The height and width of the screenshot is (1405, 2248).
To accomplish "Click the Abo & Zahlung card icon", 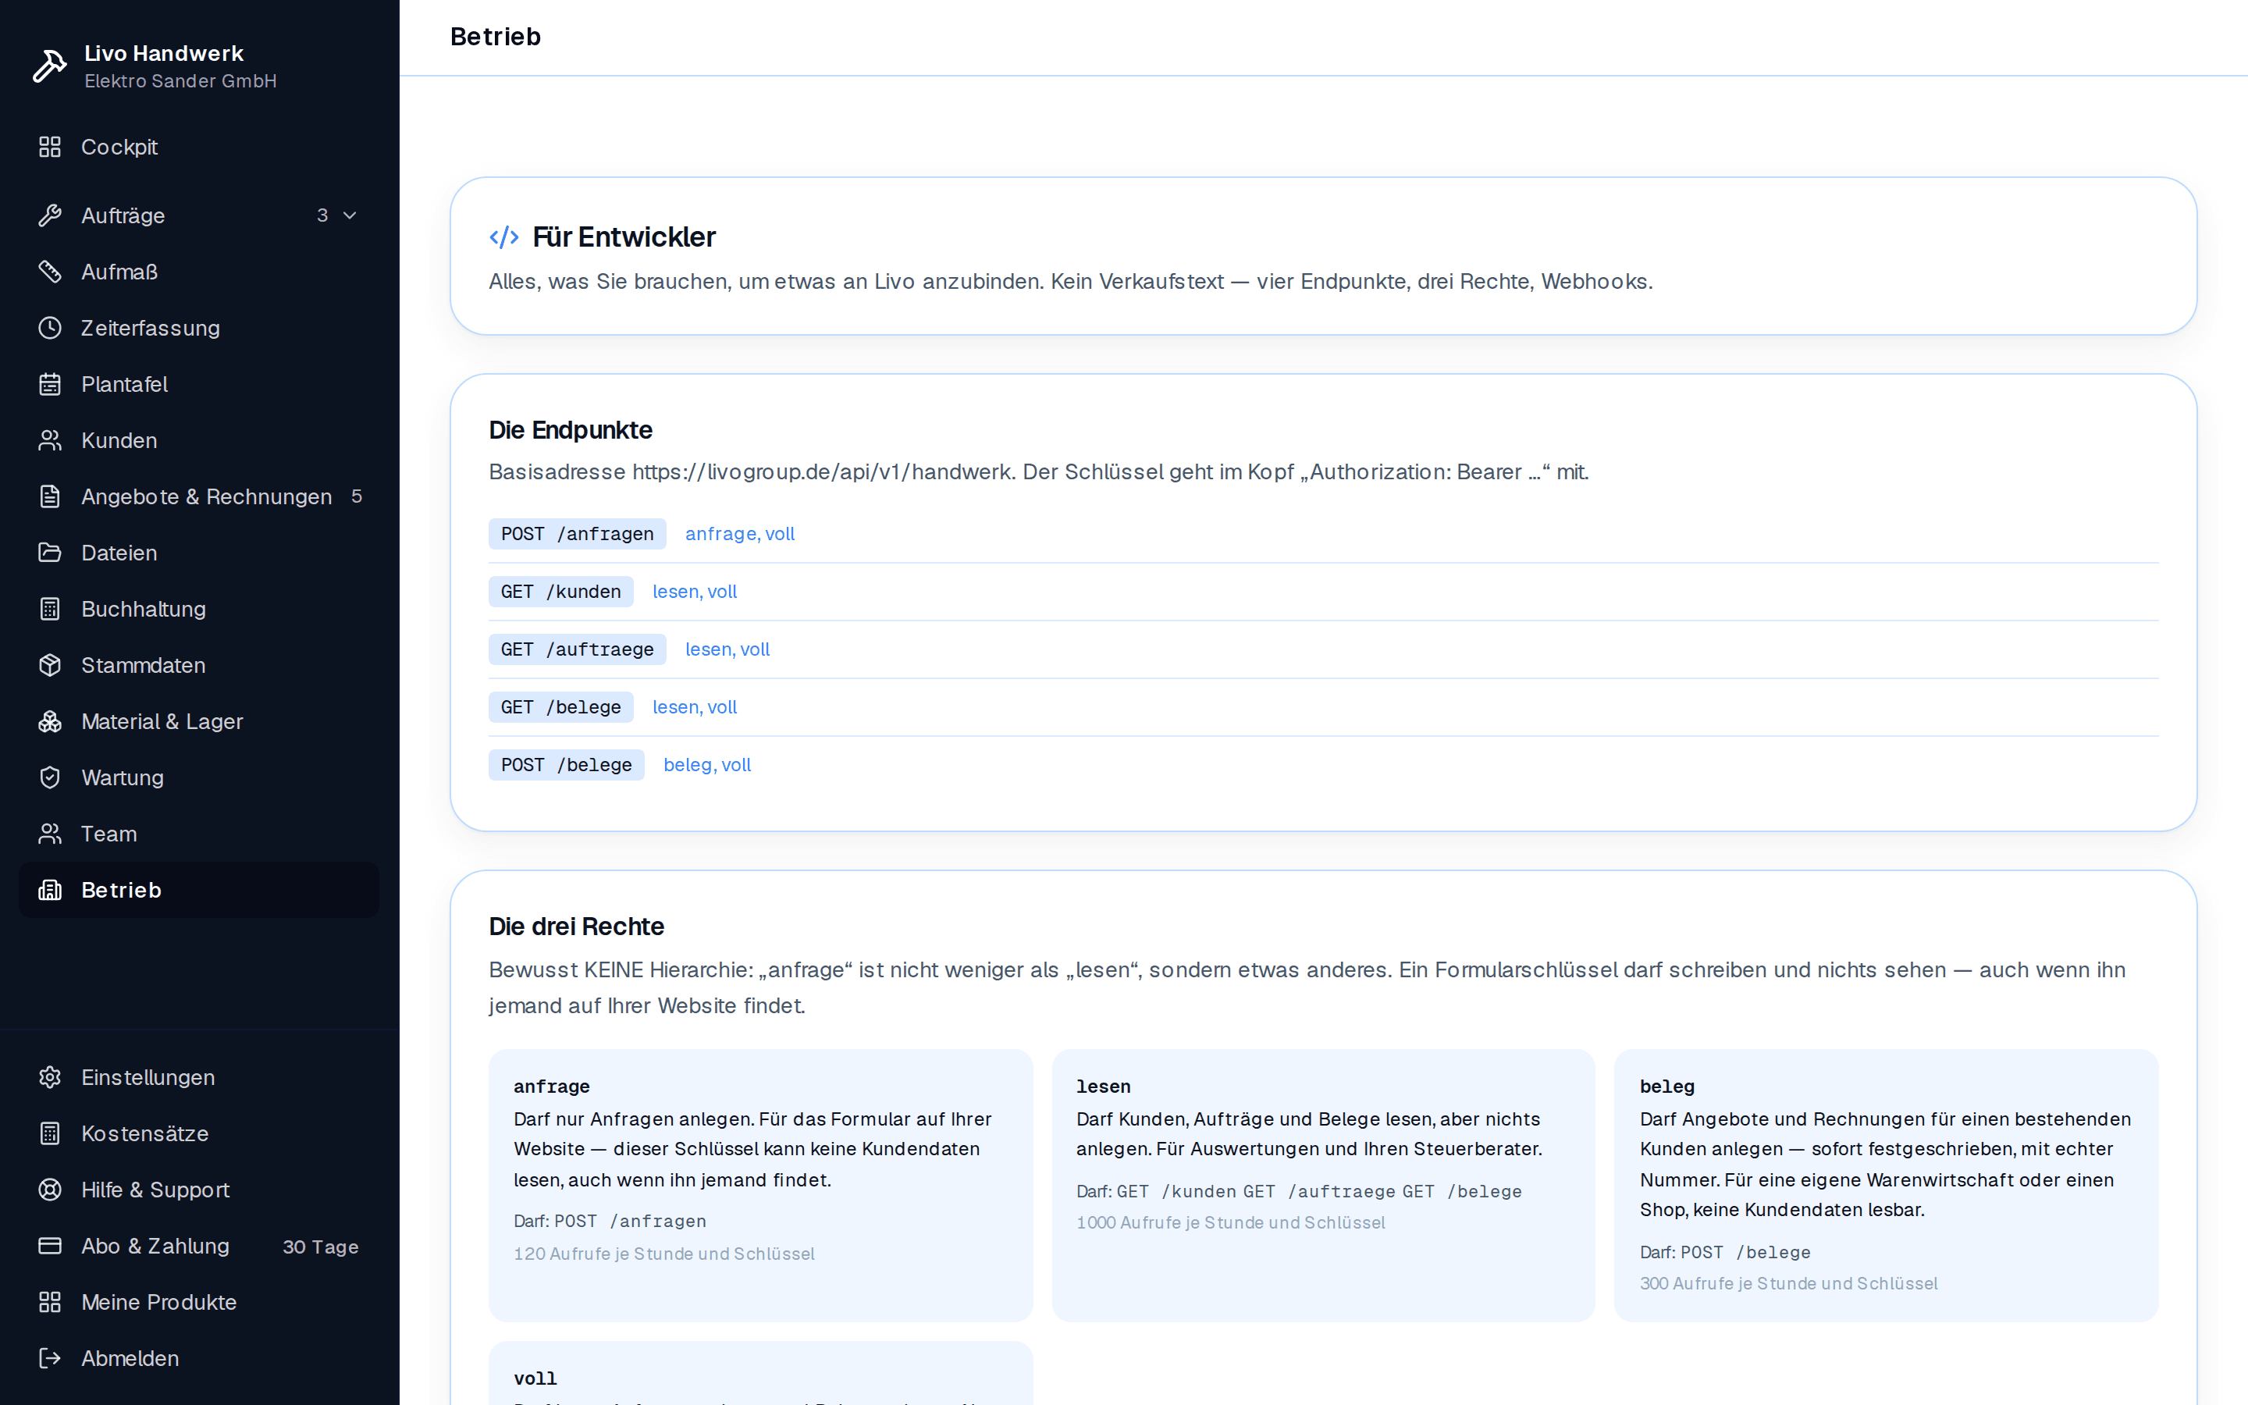I will coord(50,1246).
